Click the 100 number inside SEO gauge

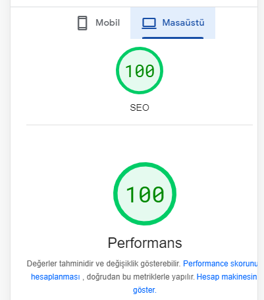click(140, 71)
